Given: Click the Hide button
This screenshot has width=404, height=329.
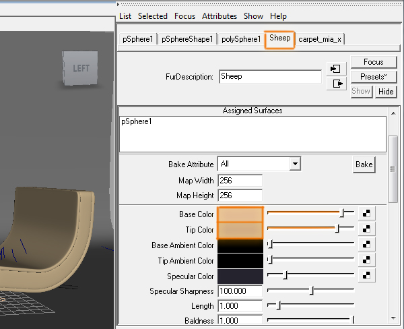Looking at the screenshot, I should [386, 92].
